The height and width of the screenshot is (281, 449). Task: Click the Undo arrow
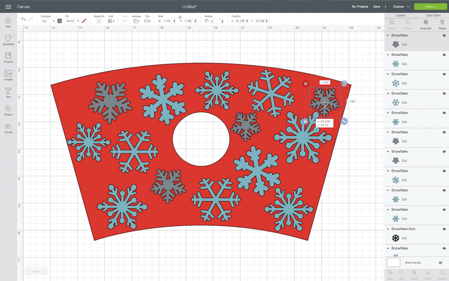click(23, 19)
